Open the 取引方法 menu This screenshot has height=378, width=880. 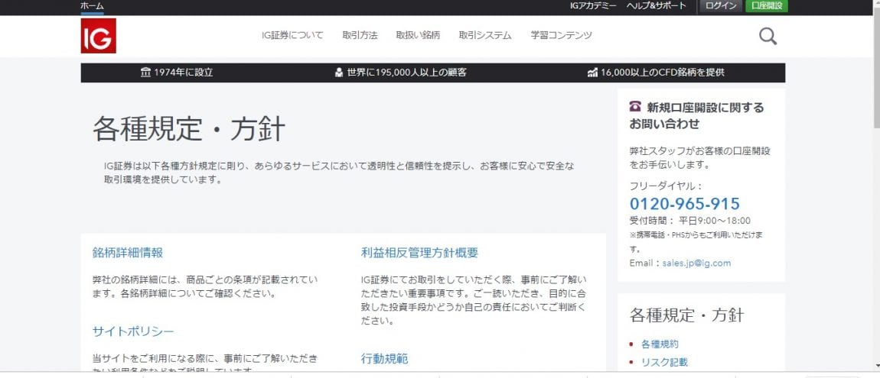click(360, 35)
